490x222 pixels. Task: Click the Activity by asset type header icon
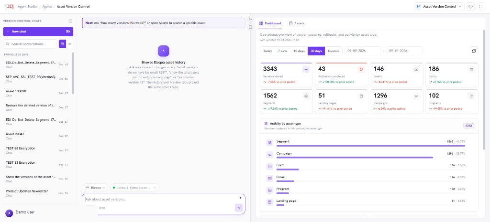[x=266, y=124]
